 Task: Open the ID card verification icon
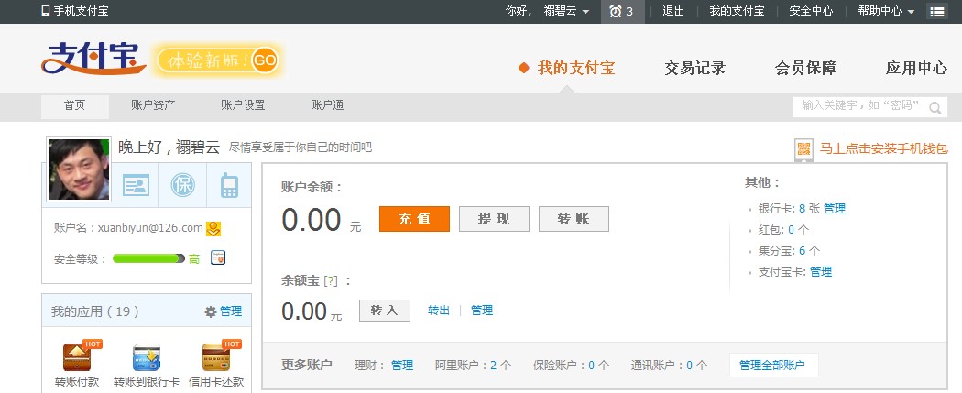[x=136, y=185]
